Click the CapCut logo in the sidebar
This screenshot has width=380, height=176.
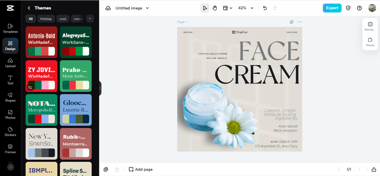coord(10,8)
